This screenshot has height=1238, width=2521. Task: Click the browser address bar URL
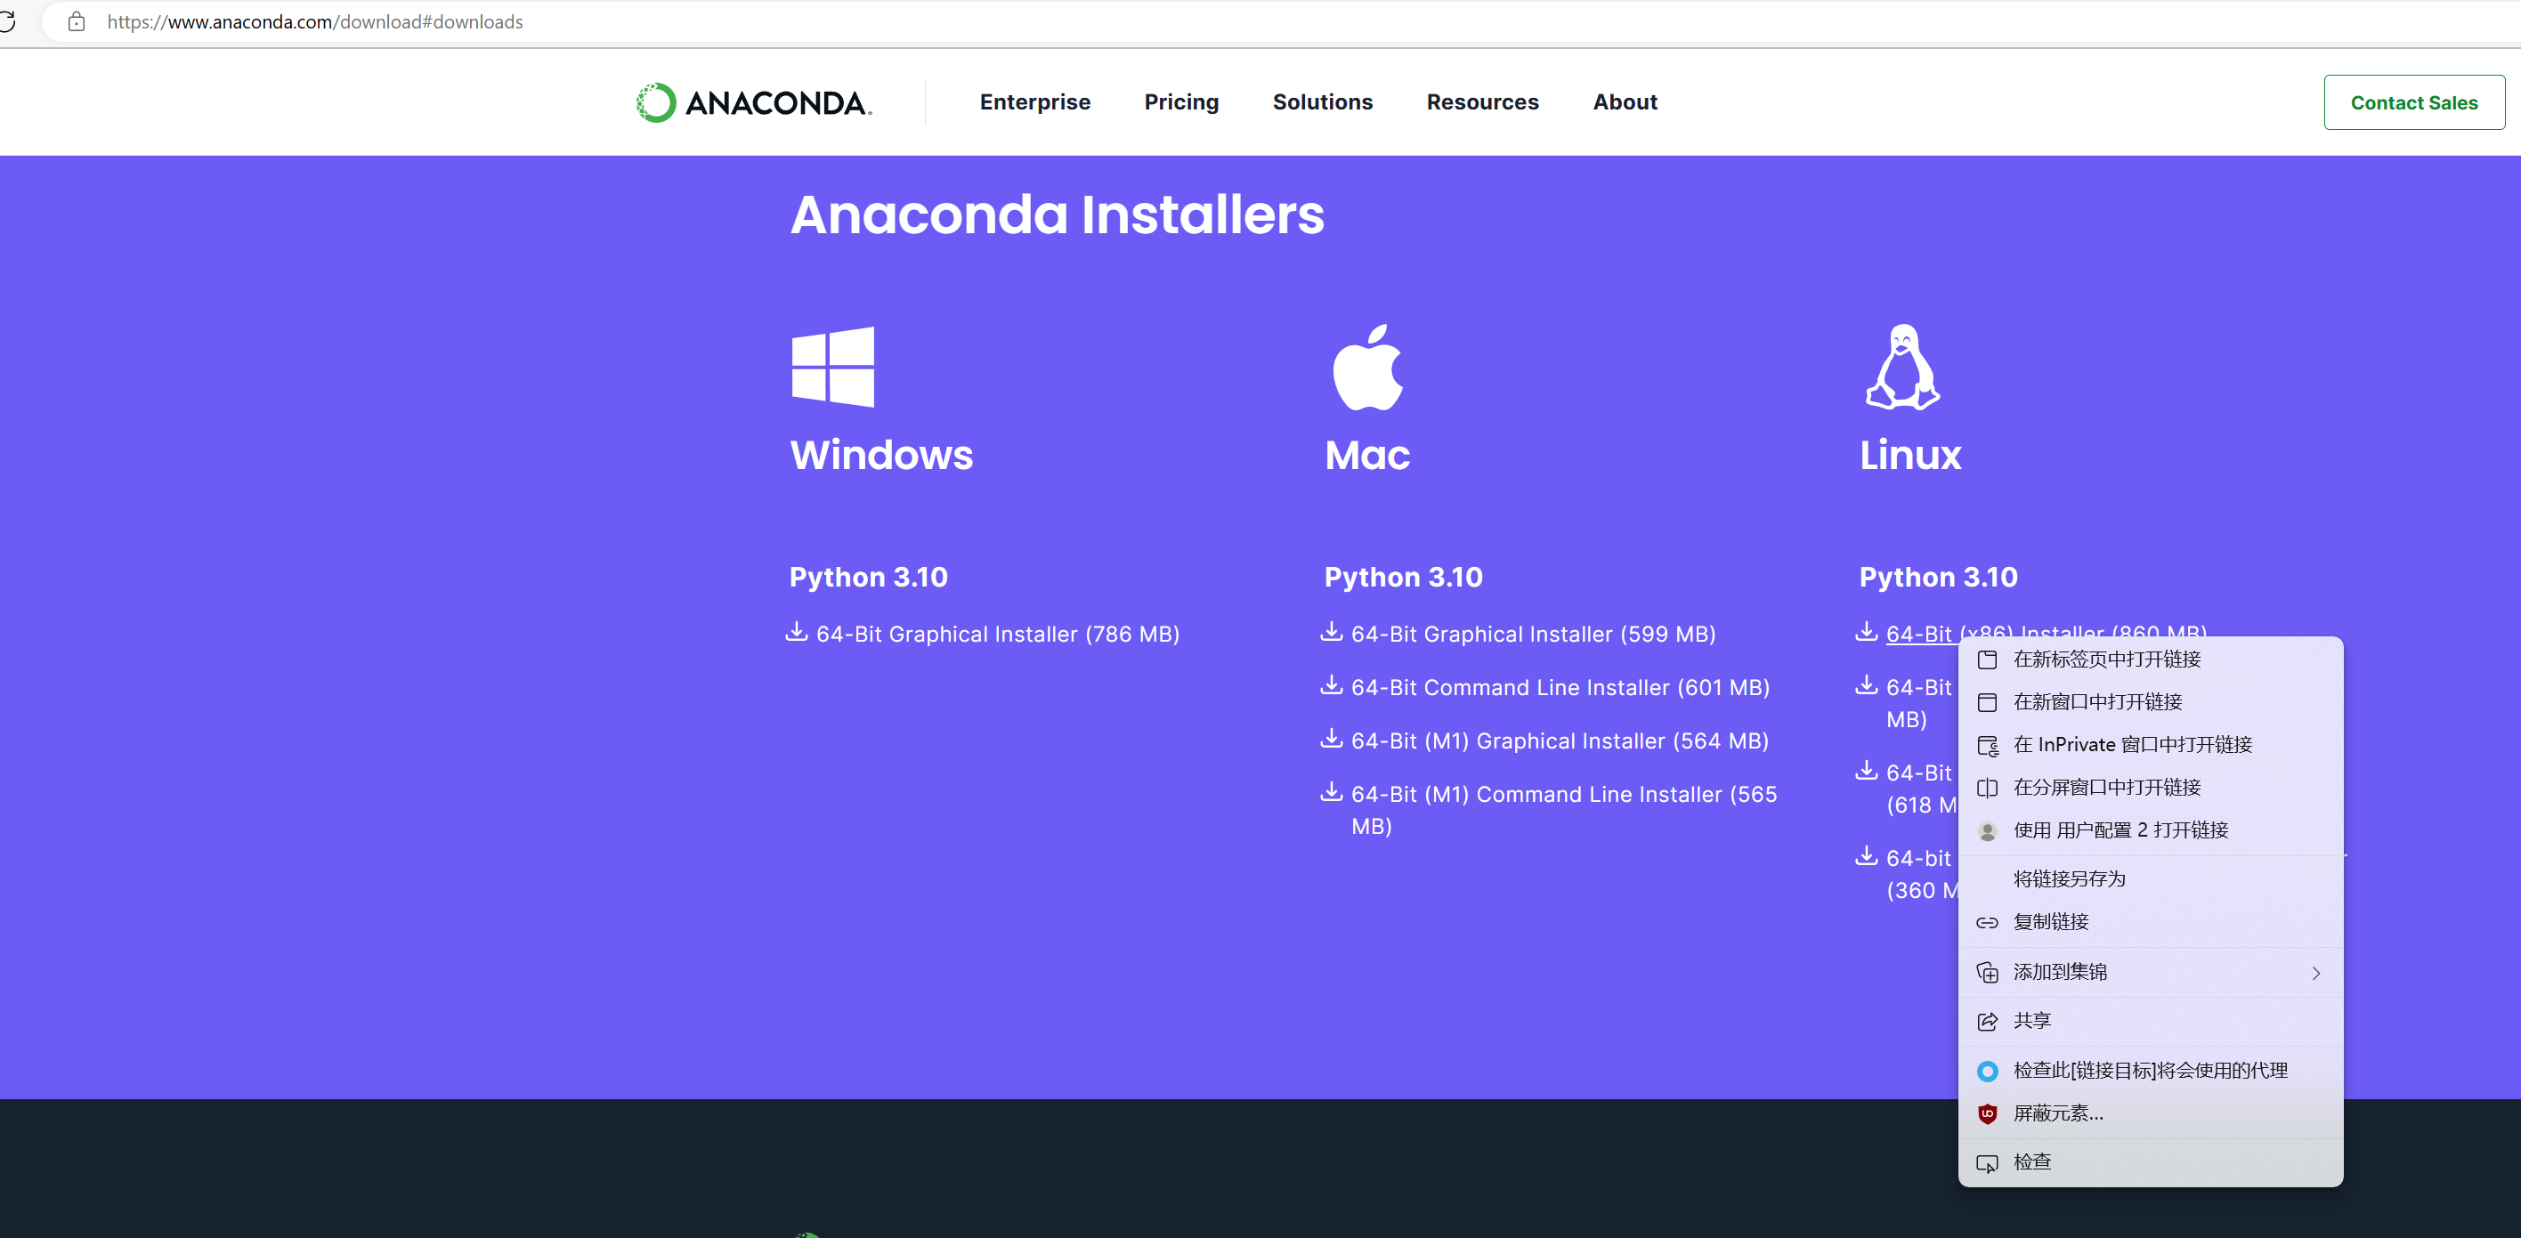[315, 21]
